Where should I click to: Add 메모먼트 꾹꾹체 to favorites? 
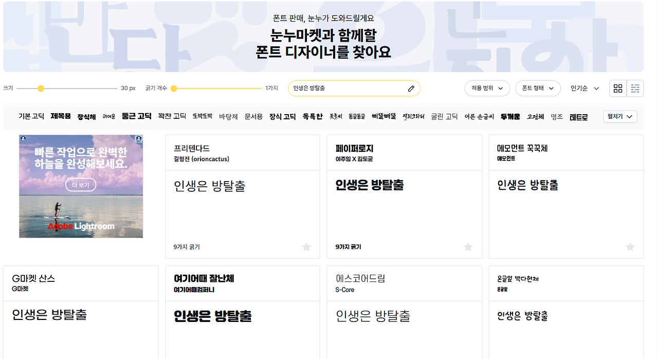click(630, 247)
